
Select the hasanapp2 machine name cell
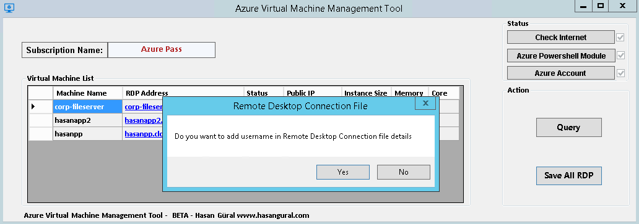click(88, 120)
